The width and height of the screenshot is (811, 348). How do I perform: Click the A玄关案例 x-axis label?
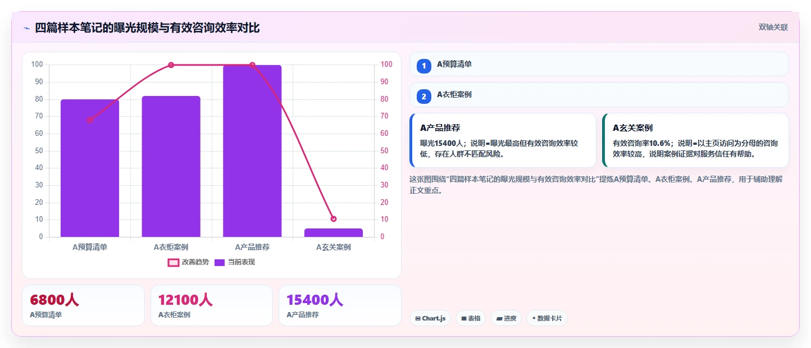coord(334,247)
